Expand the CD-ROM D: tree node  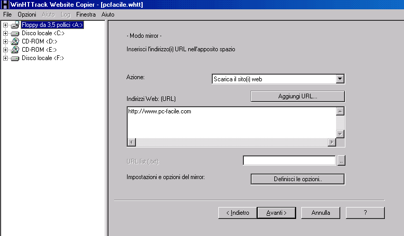tap(5, 41)
